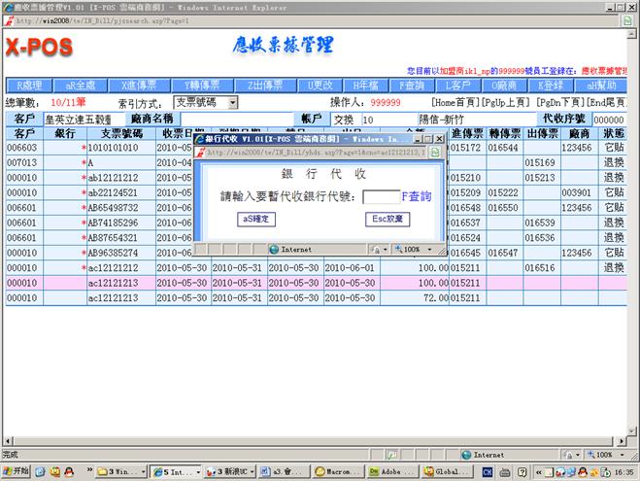This screenshot has height=481, width=640.
Task: Click the Esc放棄 cancel button
Action: (x=387, y=220)
